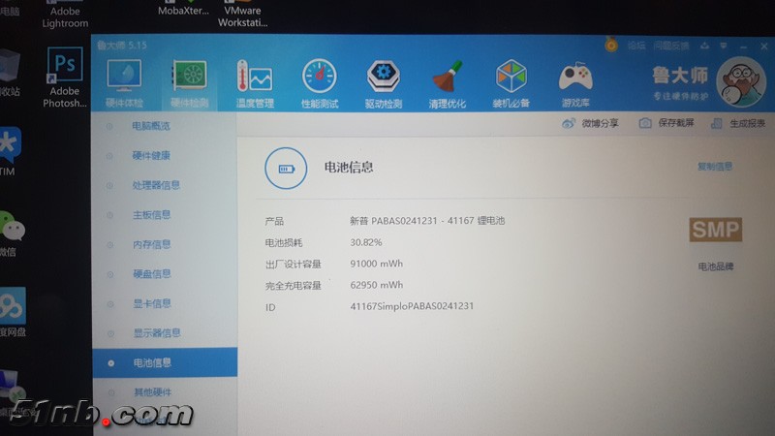The height and width of the screenshot is (436, 775).
Task: Open the MobaXterm desktop shortcut
Action: 183,9
